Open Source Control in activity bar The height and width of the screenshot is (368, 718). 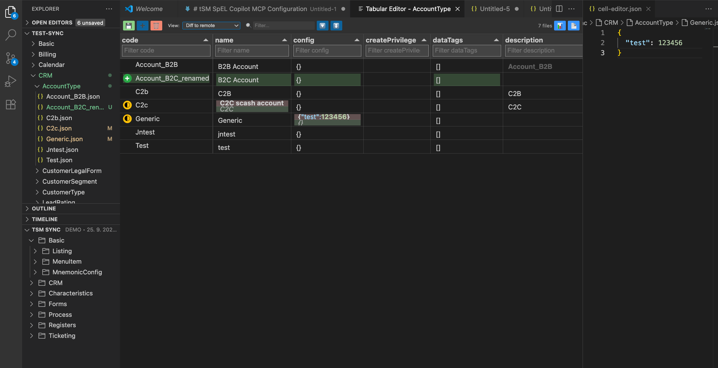[x=11, y=58]
